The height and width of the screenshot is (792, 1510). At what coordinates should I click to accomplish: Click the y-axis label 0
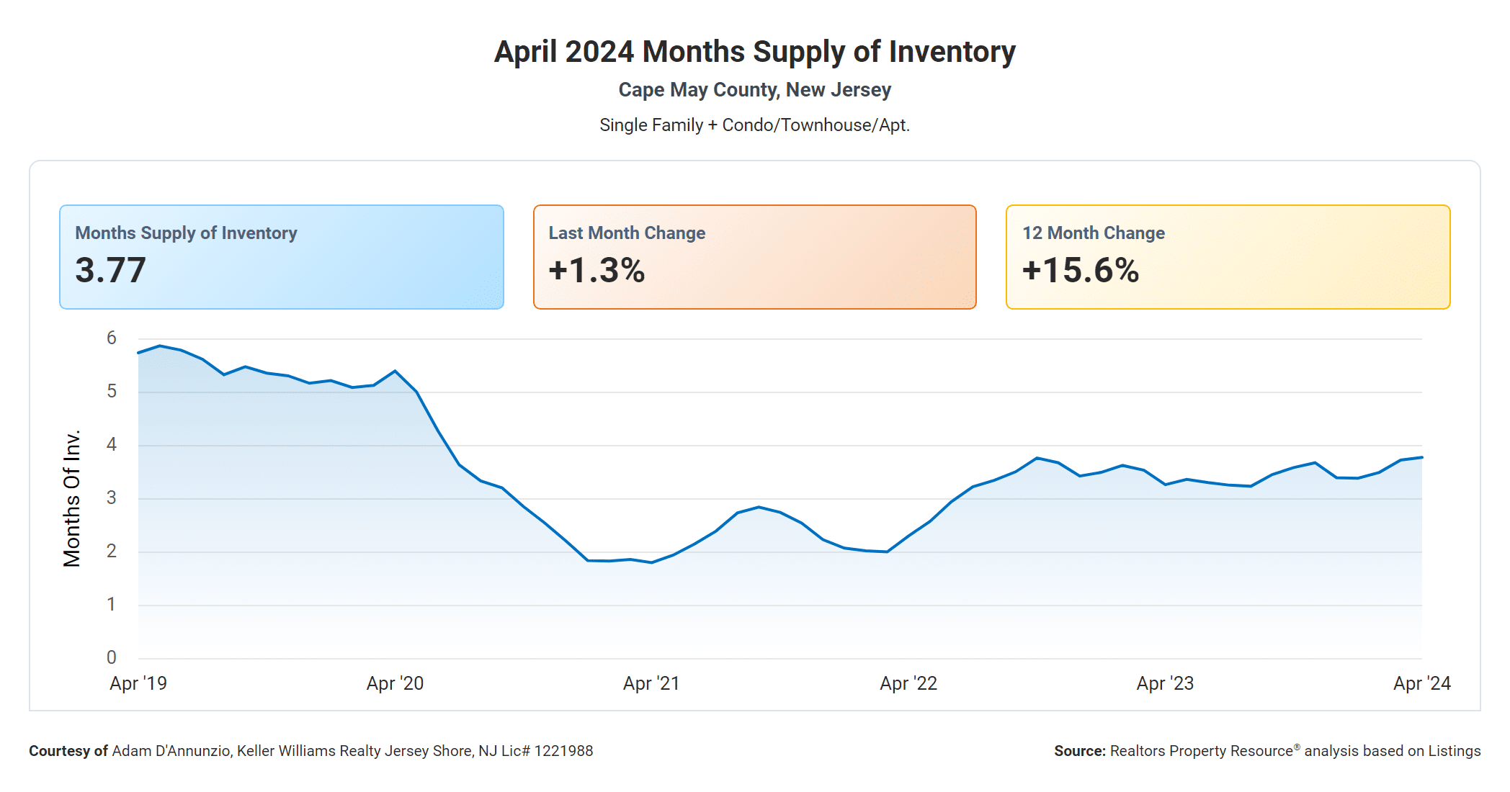click(112, 657)
